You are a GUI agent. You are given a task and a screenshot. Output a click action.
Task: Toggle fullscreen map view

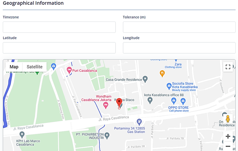click(228, 67)
